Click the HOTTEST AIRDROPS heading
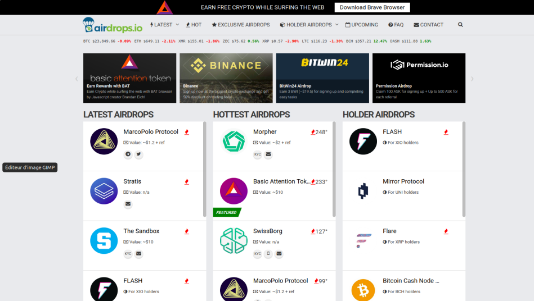Viewport: 534px width, 301px height. (x=252, y=115)
